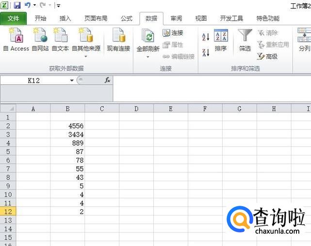This screenshot has width=311, height=246.
Task: Select column B header
Action: 67,108
